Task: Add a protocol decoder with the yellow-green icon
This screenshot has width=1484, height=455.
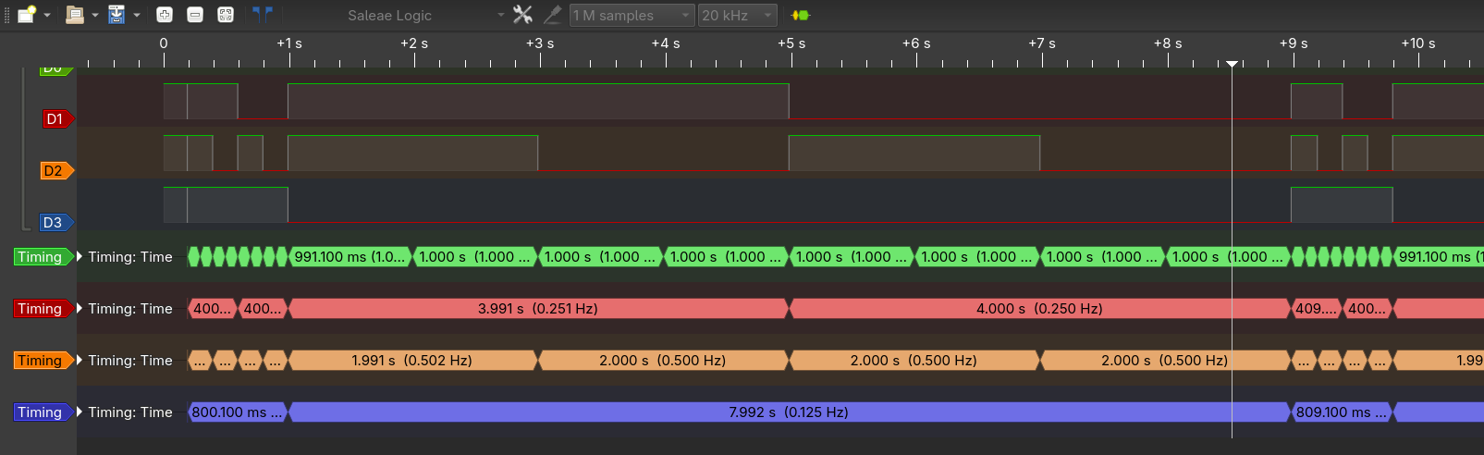Action: click(x=800, y=15)
